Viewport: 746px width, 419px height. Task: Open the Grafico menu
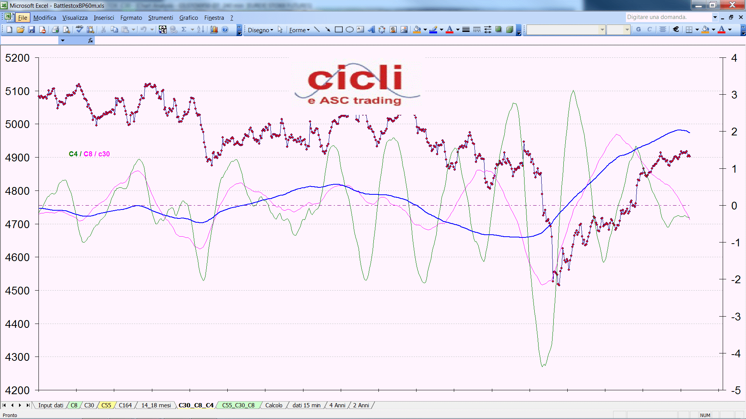click(188, 18)
